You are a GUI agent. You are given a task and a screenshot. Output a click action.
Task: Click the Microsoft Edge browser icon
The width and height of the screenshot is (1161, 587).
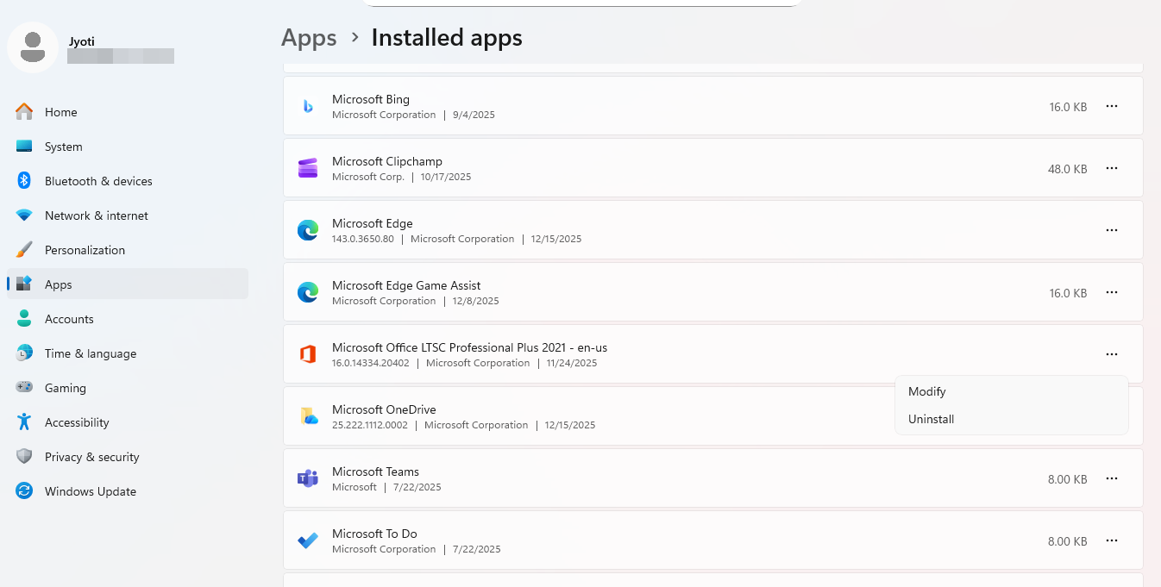click(x=308, y=230)
